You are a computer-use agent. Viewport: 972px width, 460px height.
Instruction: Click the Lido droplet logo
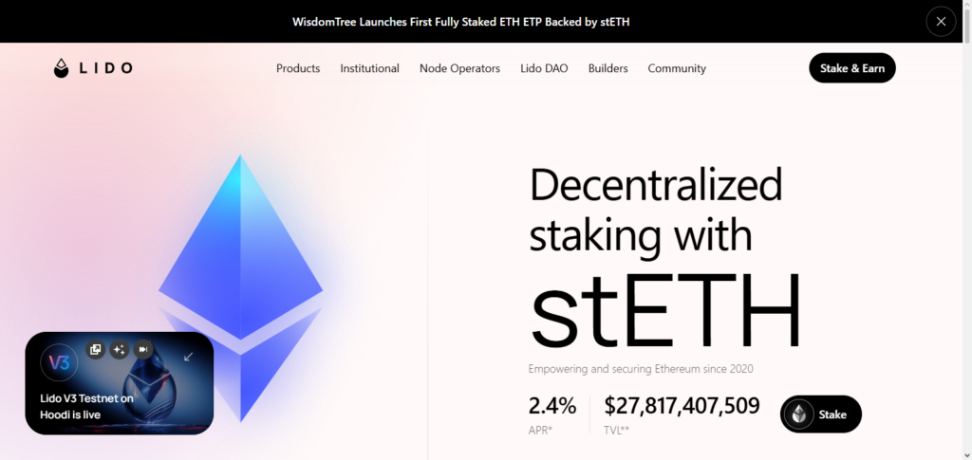pyautogui.click(x=62, y=68)
